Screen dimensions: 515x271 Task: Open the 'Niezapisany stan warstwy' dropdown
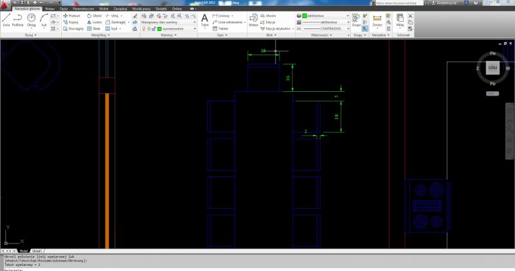tap(168, 22)
